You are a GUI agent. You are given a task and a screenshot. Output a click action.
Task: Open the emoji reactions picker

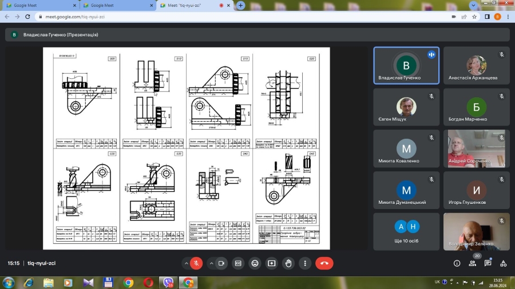coord(255,263)
